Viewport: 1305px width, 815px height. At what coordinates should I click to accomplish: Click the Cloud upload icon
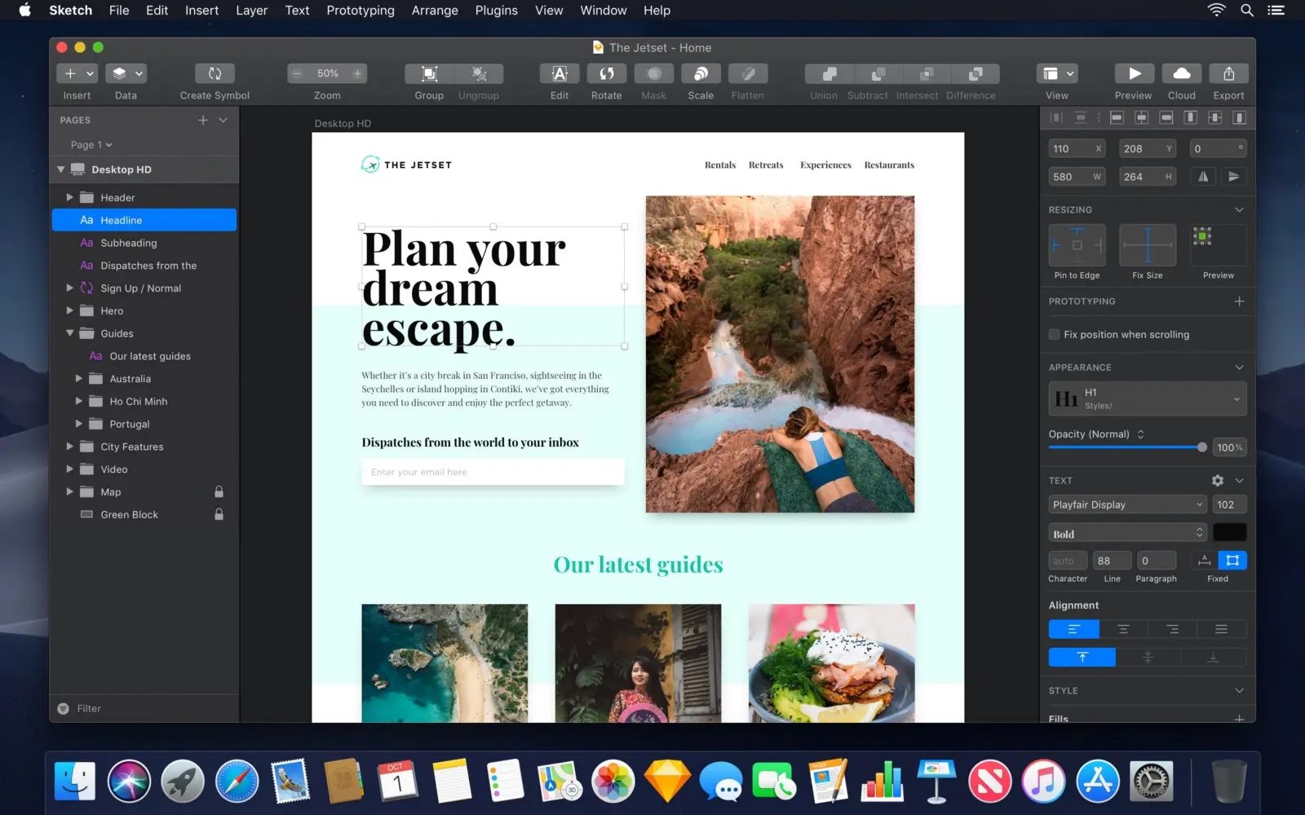pos(1181,74)
